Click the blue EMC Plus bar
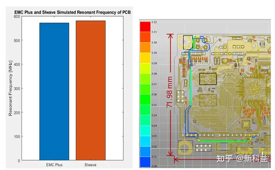The height and width of the screenshot is (170, 275). coord(54,92)
